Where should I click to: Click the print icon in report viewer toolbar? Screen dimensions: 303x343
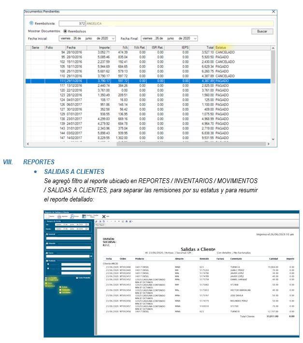pos(100,221)
